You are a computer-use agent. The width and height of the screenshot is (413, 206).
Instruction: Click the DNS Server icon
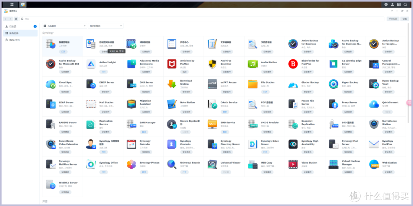click(x=132, y=84)
